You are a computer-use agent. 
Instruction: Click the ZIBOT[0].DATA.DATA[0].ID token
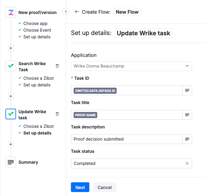coord(95,91)
